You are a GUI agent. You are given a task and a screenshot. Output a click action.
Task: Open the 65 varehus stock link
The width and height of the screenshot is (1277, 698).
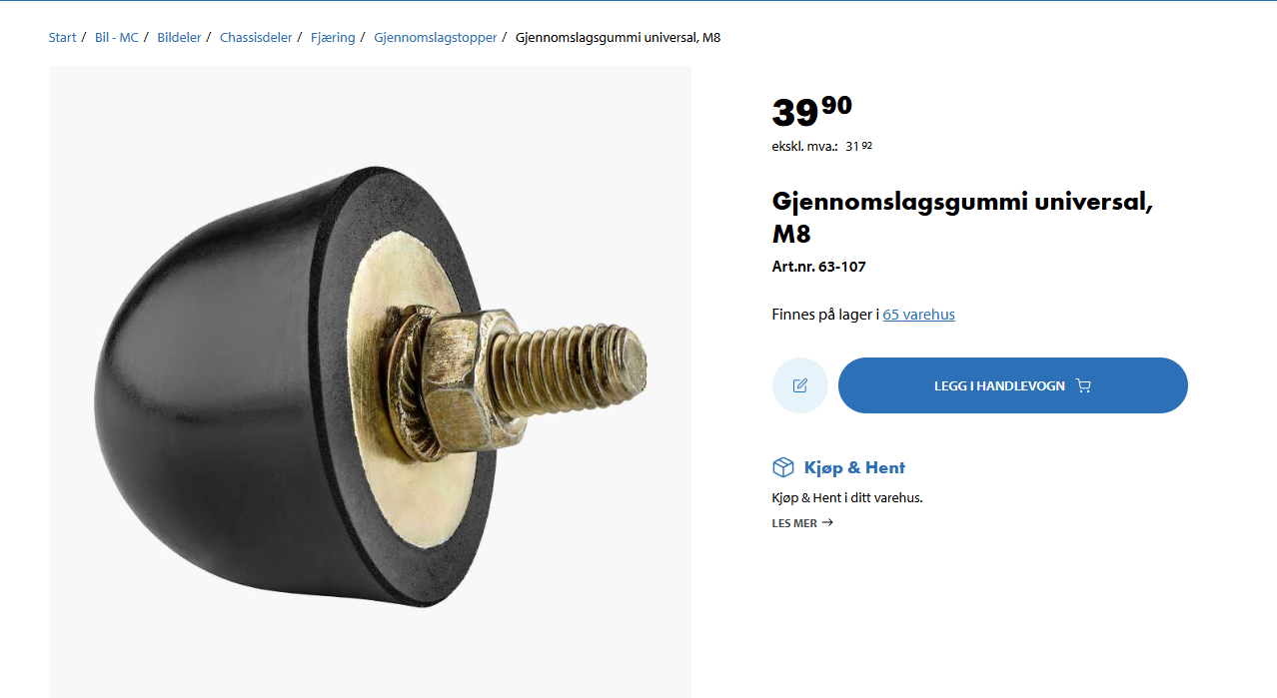[919, 315]
